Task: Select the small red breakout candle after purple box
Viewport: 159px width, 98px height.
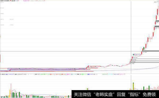Action: [x=86, y=68]
